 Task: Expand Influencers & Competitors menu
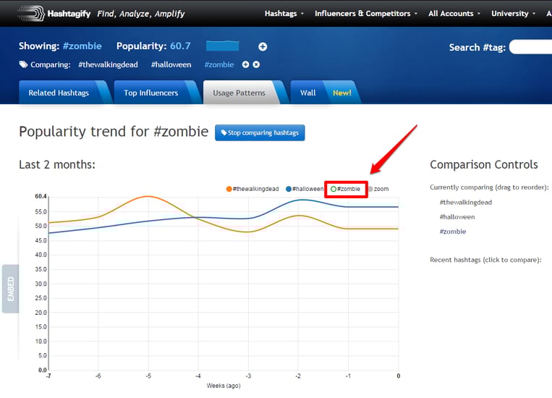click(366, 13)
